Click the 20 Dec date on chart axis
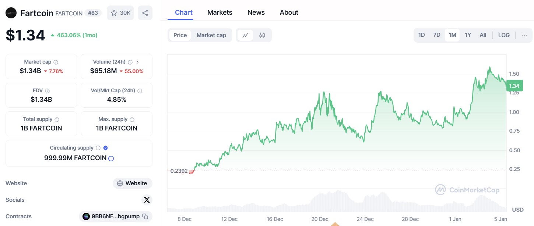The width and height of the screenshot is (534, 226). [x=320, y=219]
